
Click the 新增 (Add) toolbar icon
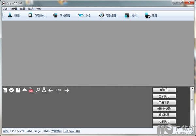click(10, 15)
